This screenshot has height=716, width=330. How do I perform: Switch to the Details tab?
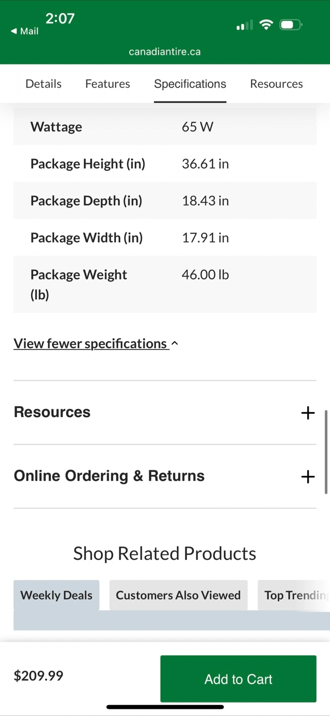(44, 84)
